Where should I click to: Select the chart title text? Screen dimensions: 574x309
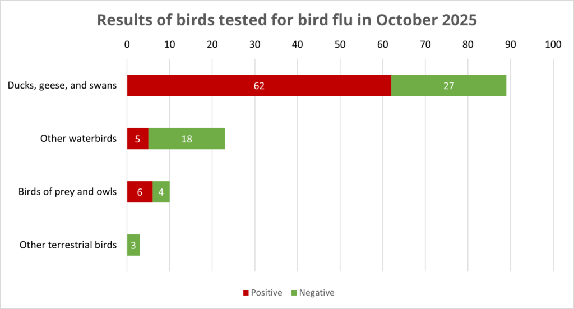pyautogui.click(x=286, y=20)
